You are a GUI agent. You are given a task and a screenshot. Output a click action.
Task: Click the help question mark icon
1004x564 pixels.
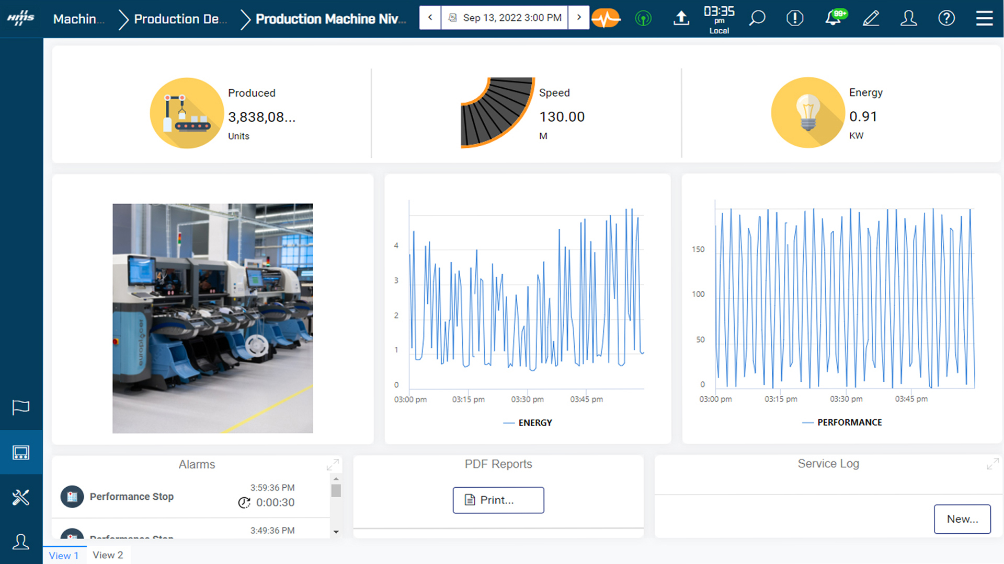(x=946, y=17)
